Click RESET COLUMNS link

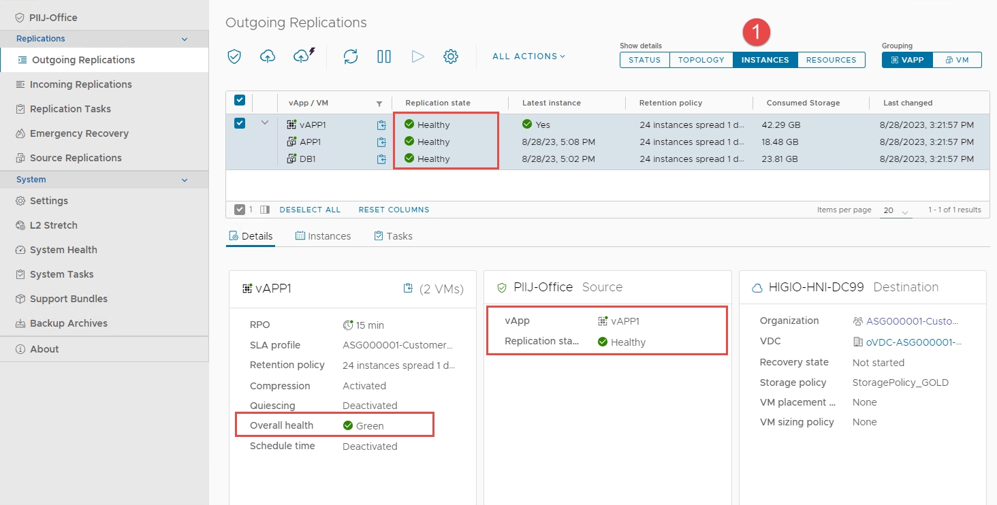[394, 210]
